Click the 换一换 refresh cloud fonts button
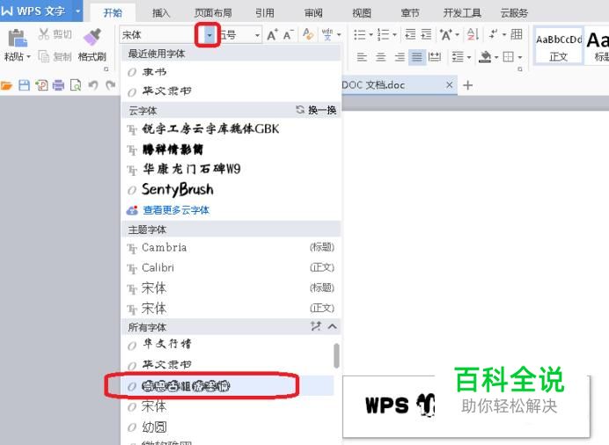The width and height of the screenshot is (609, 445). [x=316, y=110]
